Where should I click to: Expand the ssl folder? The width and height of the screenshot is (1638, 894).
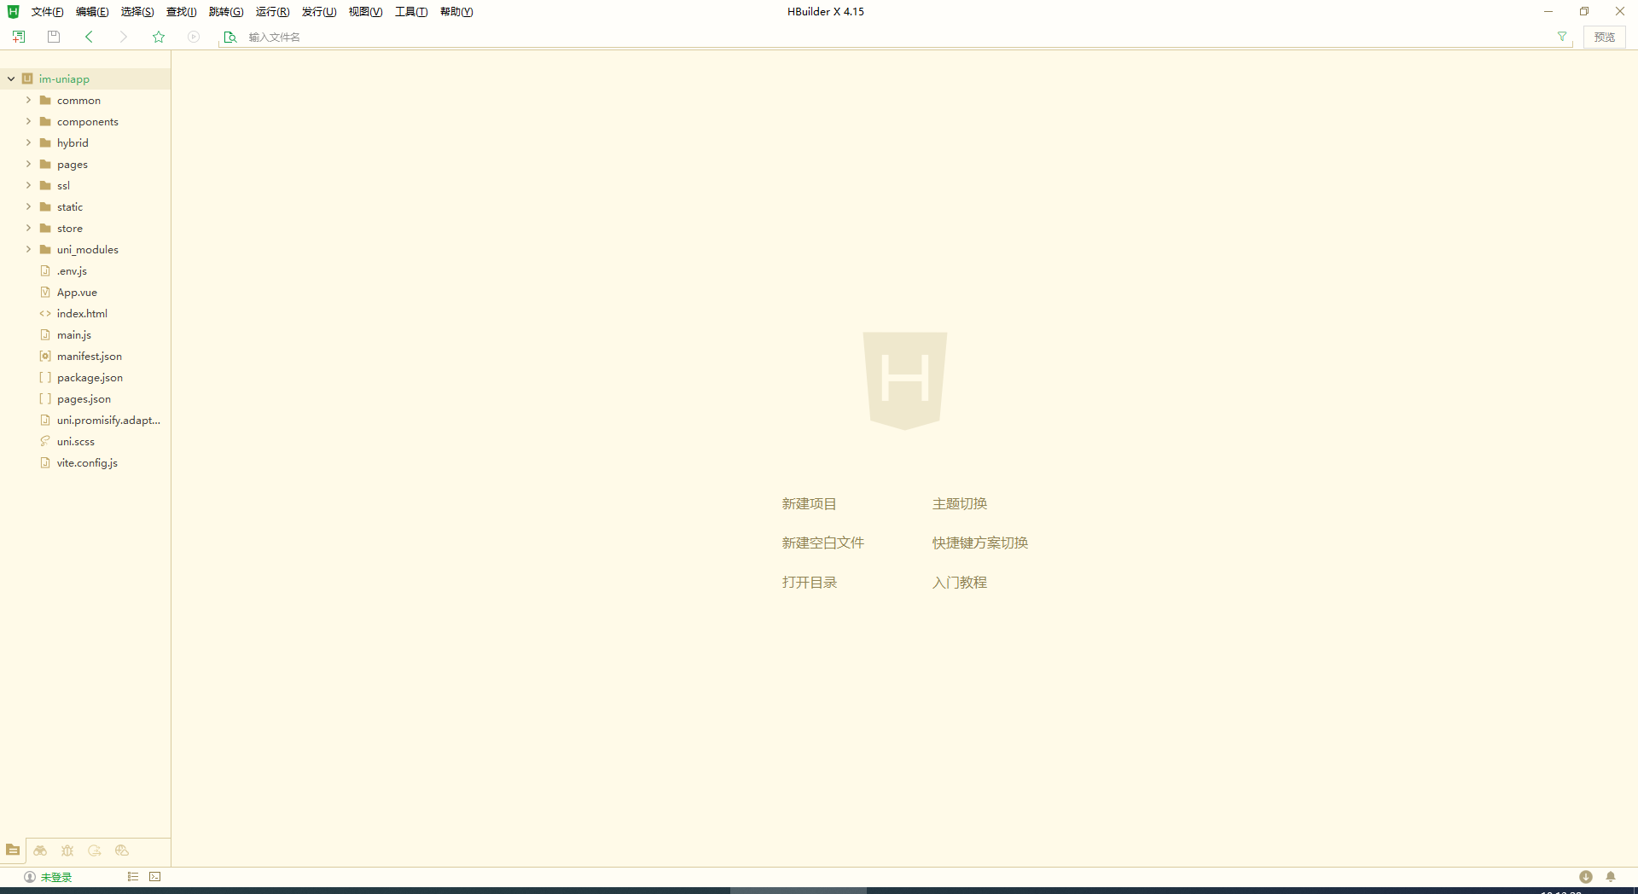click(28, 185)
